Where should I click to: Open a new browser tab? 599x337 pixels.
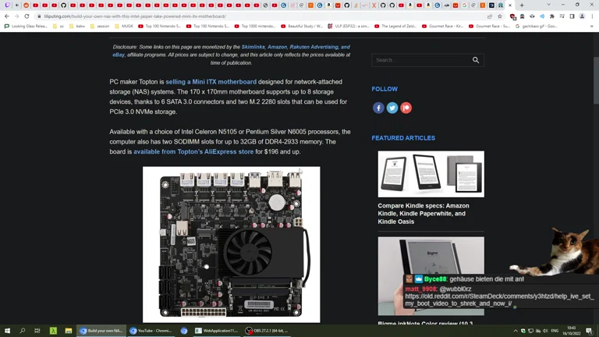[x=522, y=5]
